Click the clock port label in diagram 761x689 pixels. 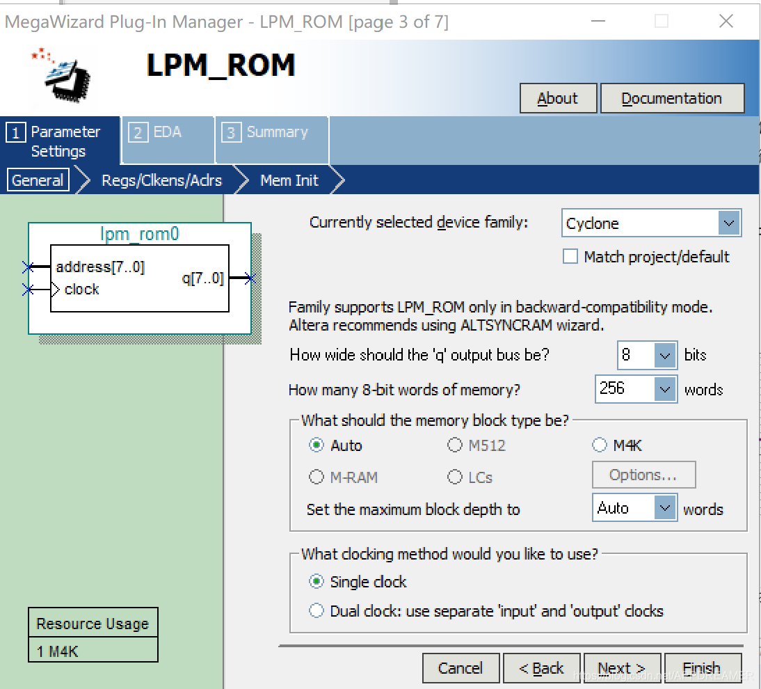tap(81, 290)
